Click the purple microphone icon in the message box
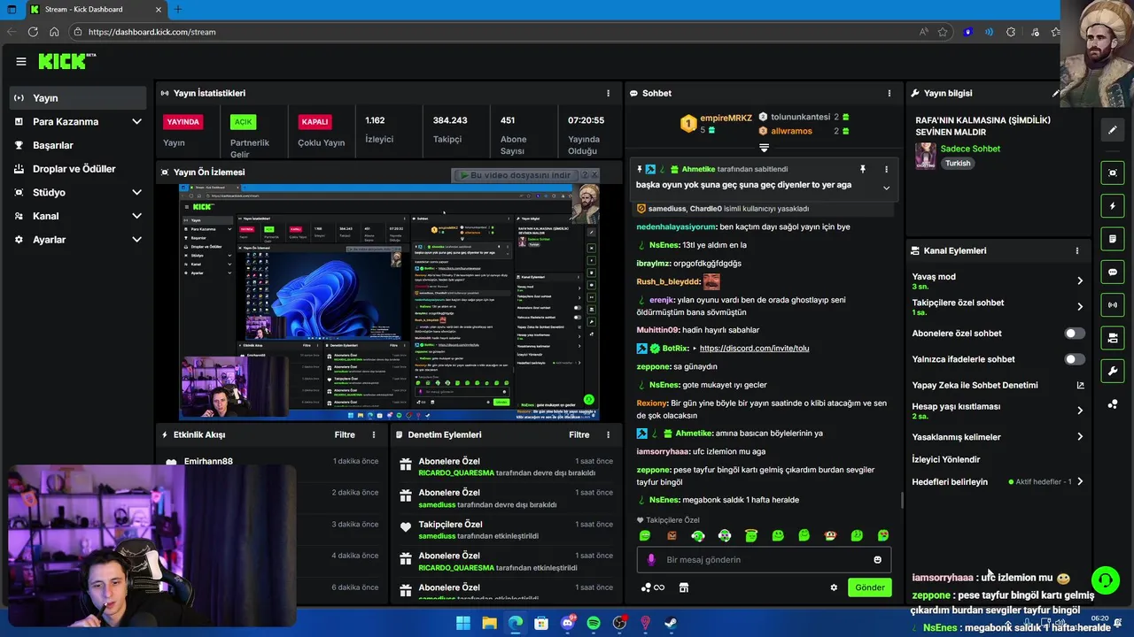 coord(651,559)
